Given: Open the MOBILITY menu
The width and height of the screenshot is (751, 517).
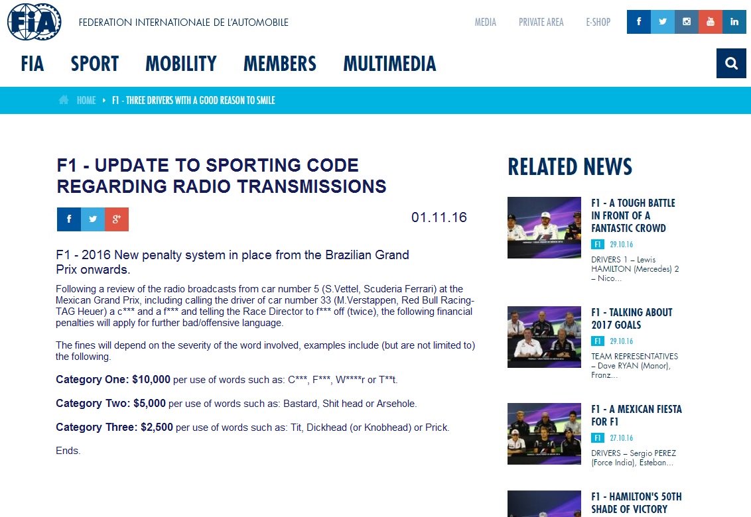Looking at the screenshot, I should (181, 63).
